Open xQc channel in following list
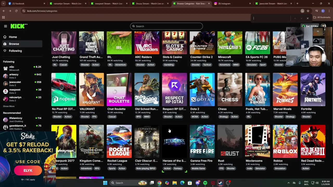Viewport: 333px width, 187px height. tap(22, 68)
